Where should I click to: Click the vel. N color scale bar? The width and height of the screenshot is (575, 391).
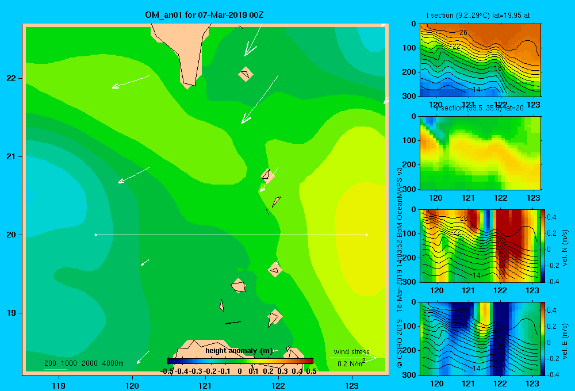coord(543,246)
